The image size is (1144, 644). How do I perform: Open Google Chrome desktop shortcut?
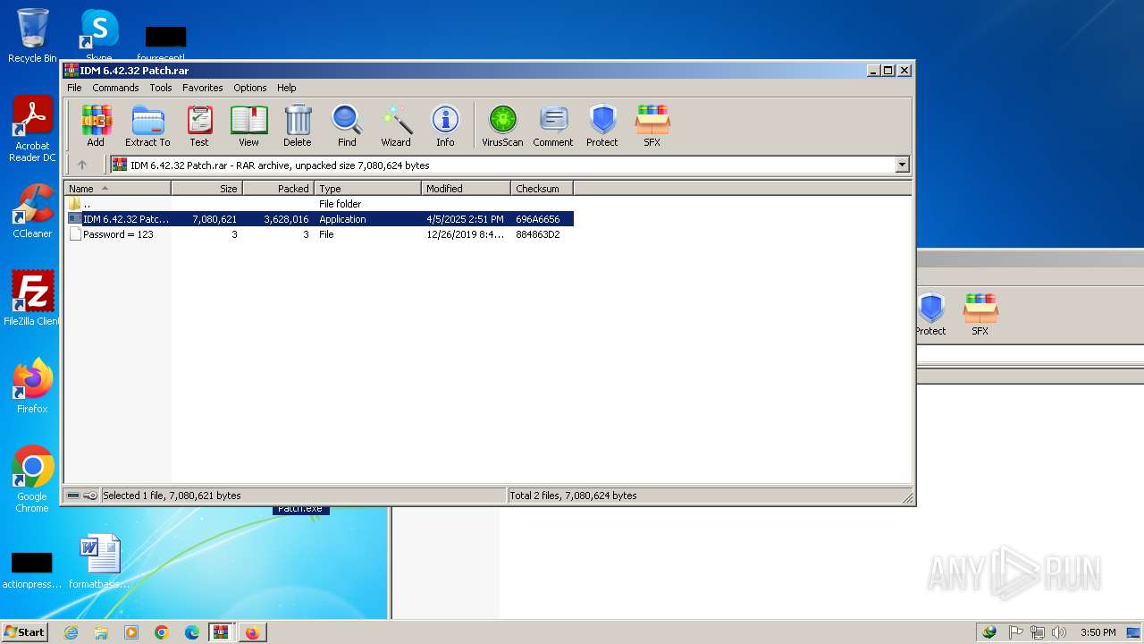32,479
